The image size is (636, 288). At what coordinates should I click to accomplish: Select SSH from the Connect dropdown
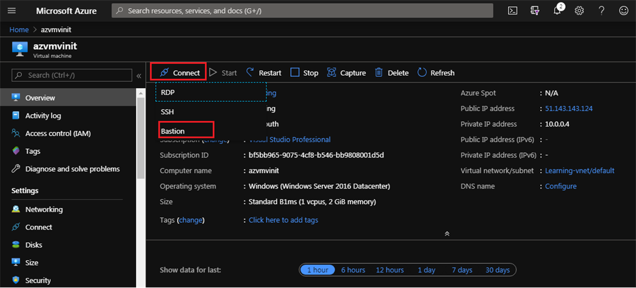(211, 112)
